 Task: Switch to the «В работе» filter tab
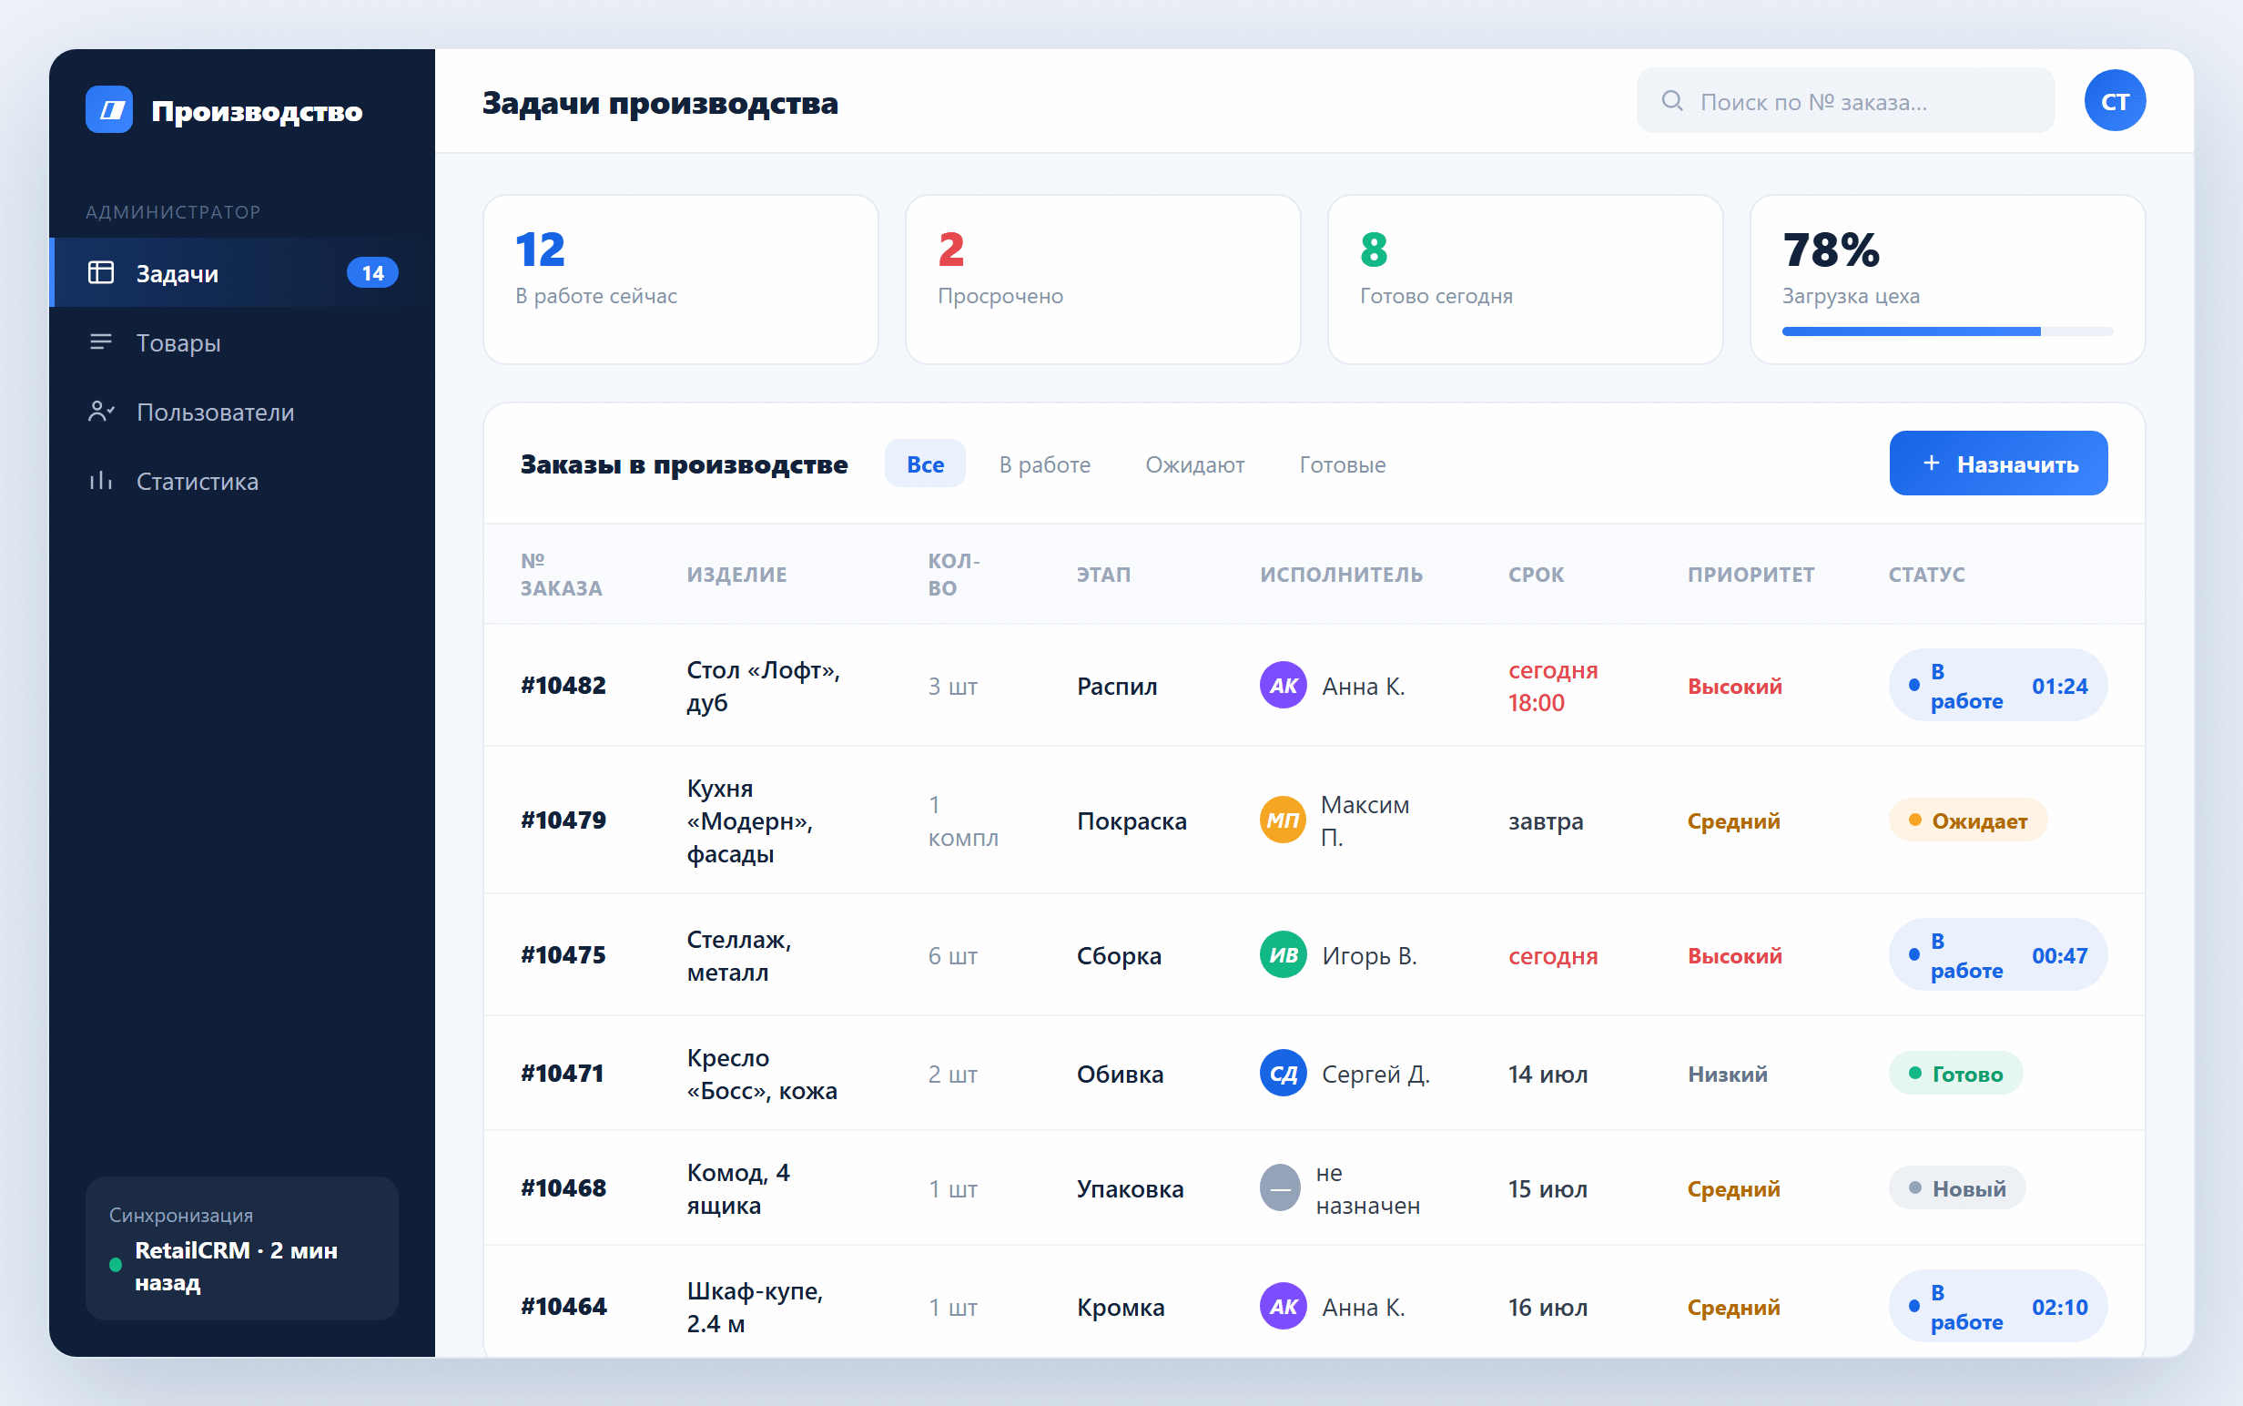point(1045,464)
